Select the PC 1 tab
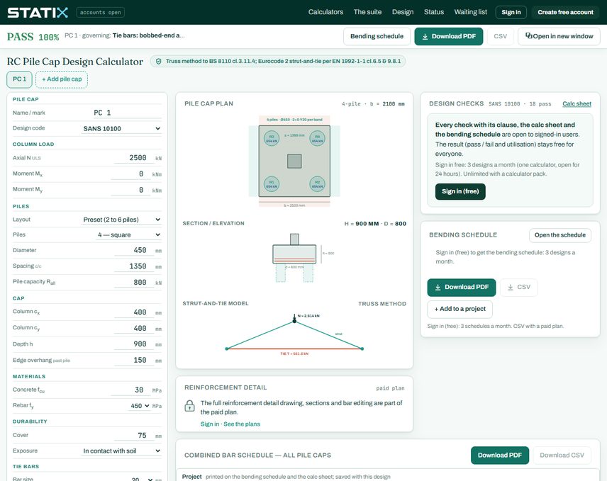Viewport: 607px width, 481px height. tap(19, 79)
